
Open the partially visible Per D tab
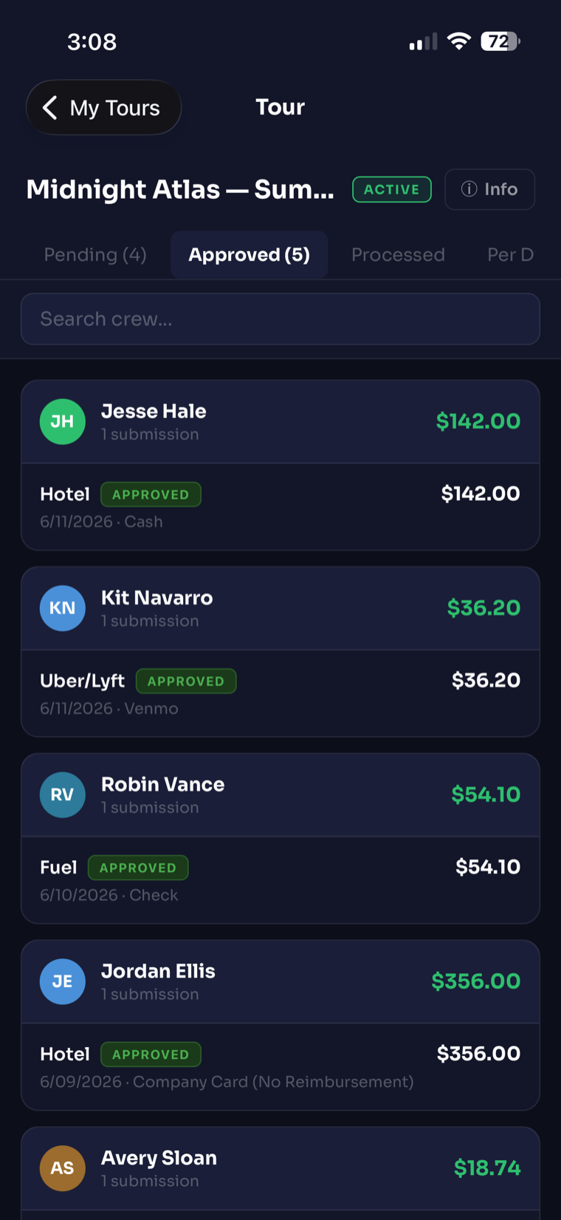point(511,255)
